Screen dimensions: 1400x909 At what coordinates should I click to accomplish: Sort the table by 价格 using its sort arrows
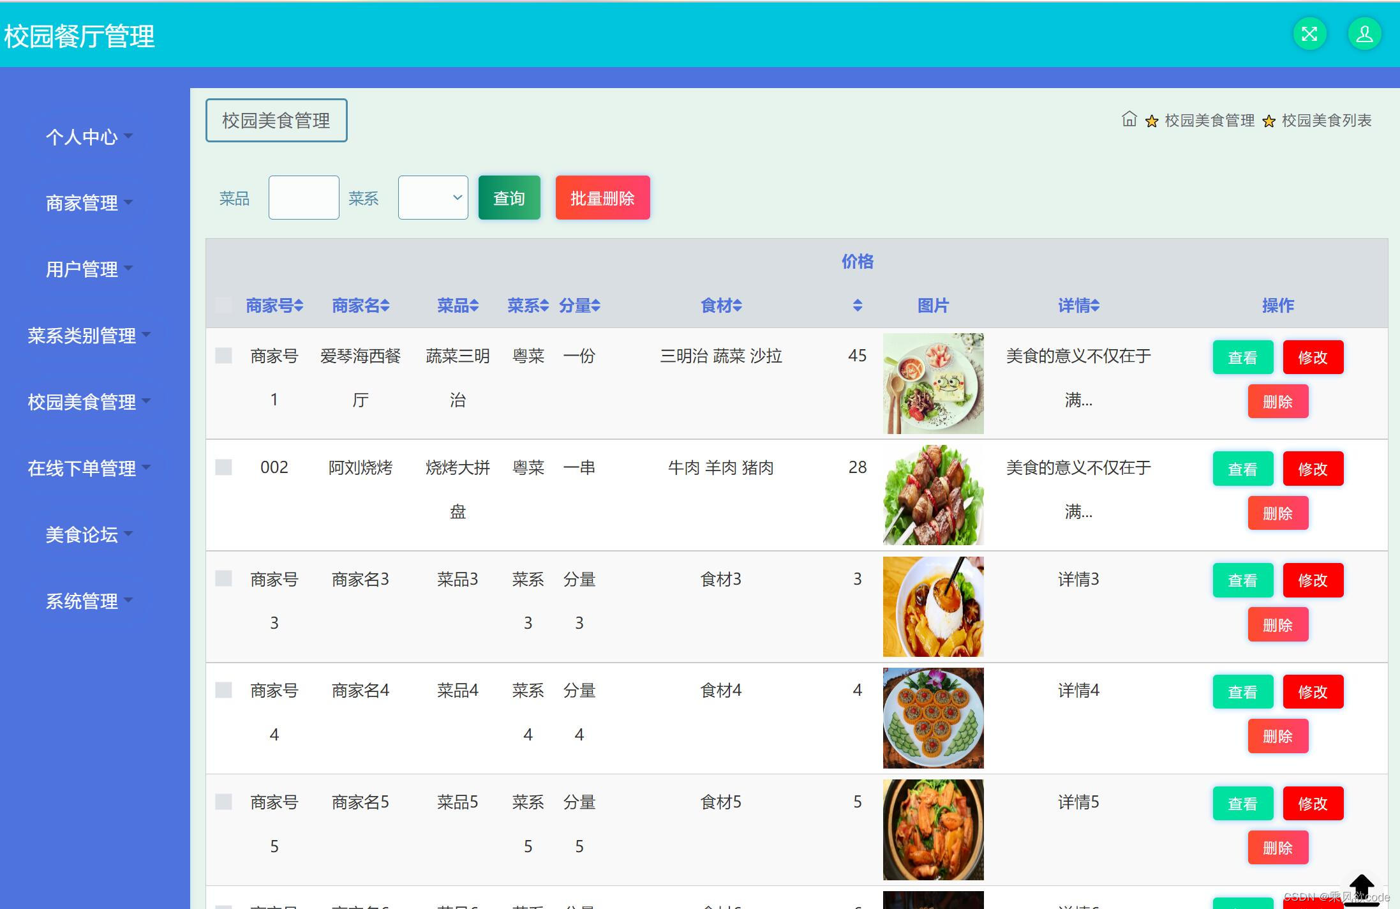coord(858,306)
